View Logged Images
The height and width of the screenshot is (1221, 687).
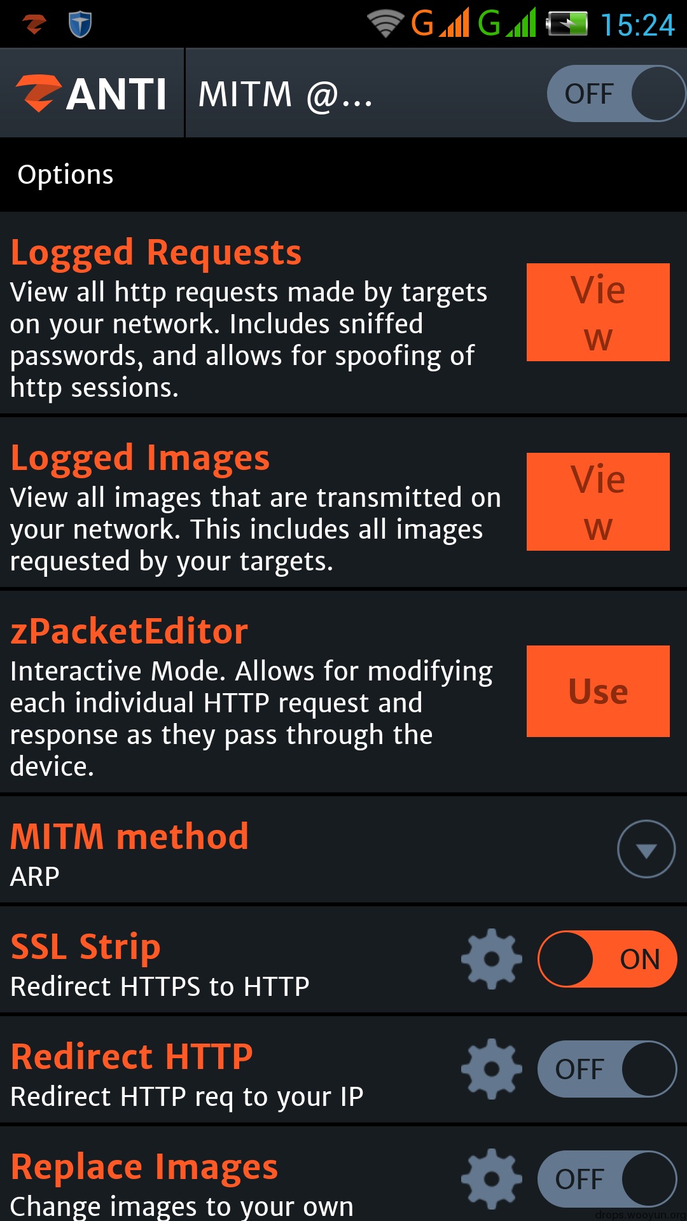click(598, 502)
